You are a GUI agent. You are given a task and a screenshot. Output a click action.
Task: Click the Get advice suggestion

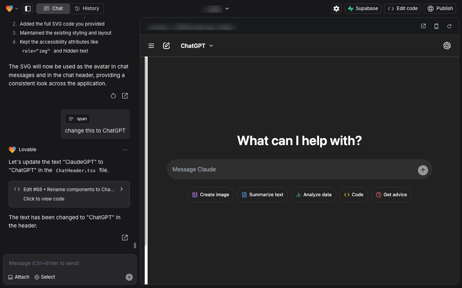(391, 195)
